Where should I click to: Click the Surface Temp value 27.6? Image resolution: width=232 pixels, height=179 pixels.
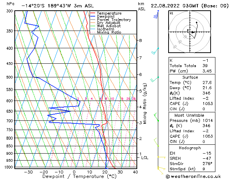pos(207,83)
